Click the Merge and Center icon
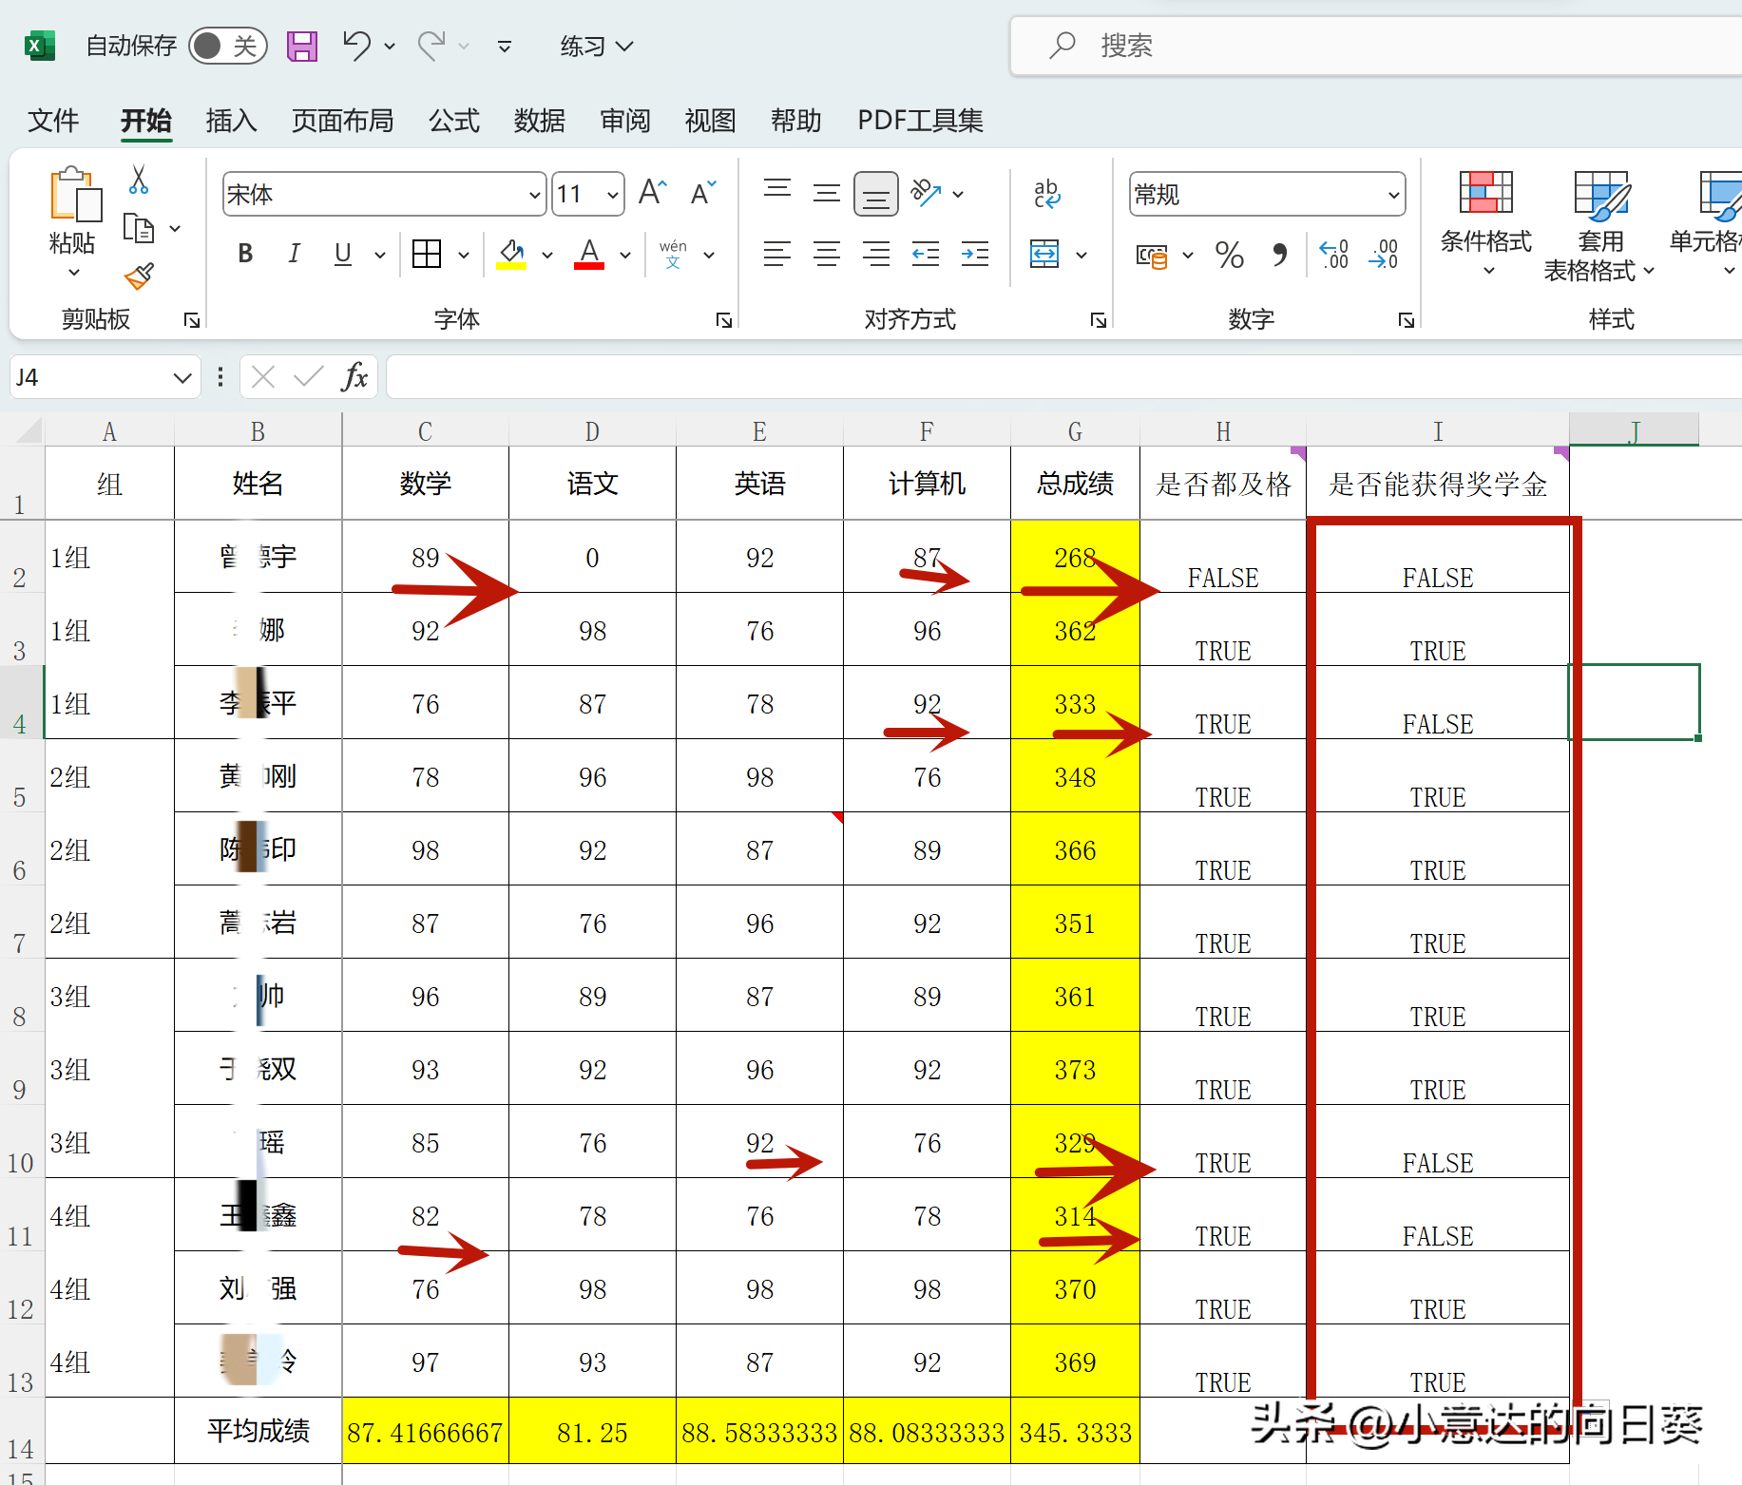Viewport: 1742px width, 1485px height. [x=1044, y=254]
